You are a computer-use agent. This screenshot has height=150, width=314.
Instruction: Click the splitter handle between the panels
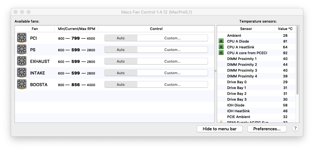pyautogui.click(x=215, y=71)
